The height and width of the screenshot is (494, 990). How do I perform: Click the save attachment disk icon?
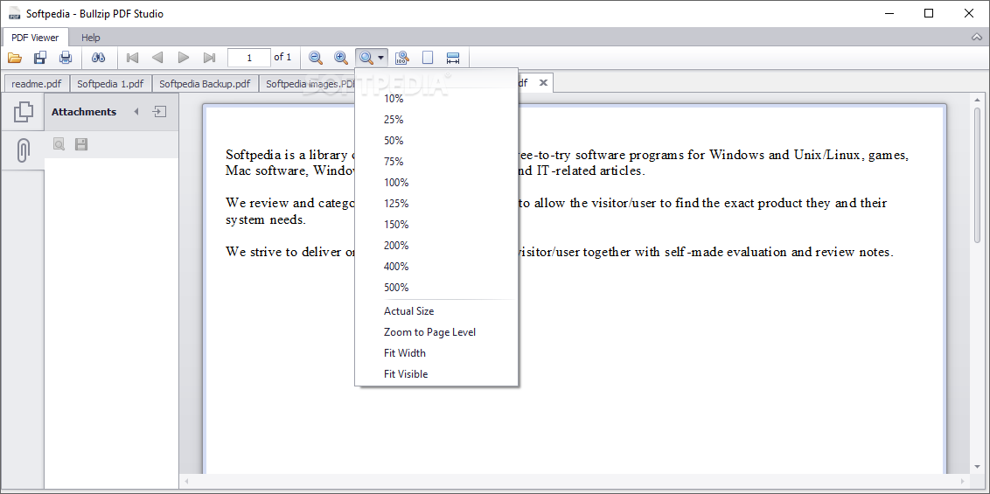[80, 144]
